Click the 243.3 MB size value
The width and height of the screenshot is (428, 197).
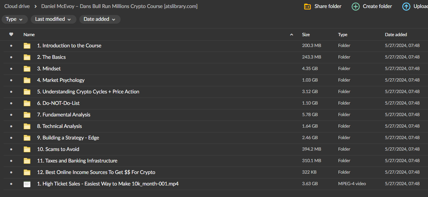[312, 57]
